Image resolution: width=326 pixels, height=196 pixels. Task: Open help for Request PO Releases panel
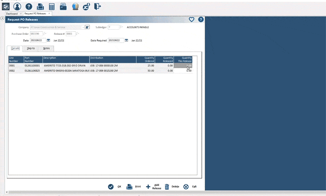(x=200, y=20)
